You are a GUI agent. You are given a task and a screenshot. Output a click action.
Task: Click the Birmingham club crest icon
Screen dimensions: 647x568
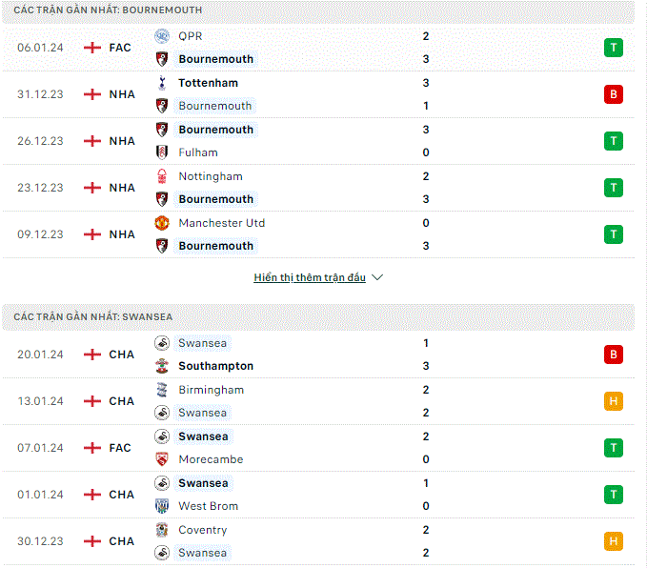162,390
